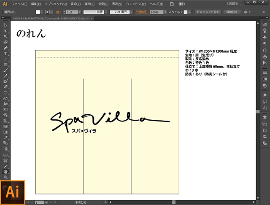
Task: Open the Layers panel icon
Action: 265,117
